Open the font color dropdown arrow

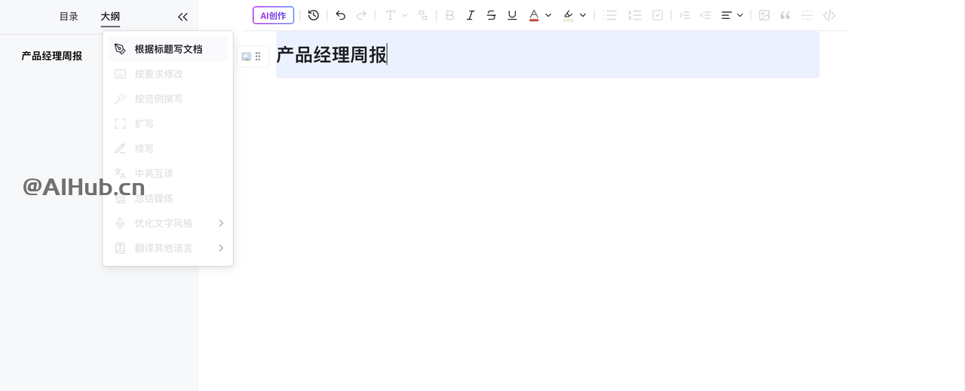[548, 15]
